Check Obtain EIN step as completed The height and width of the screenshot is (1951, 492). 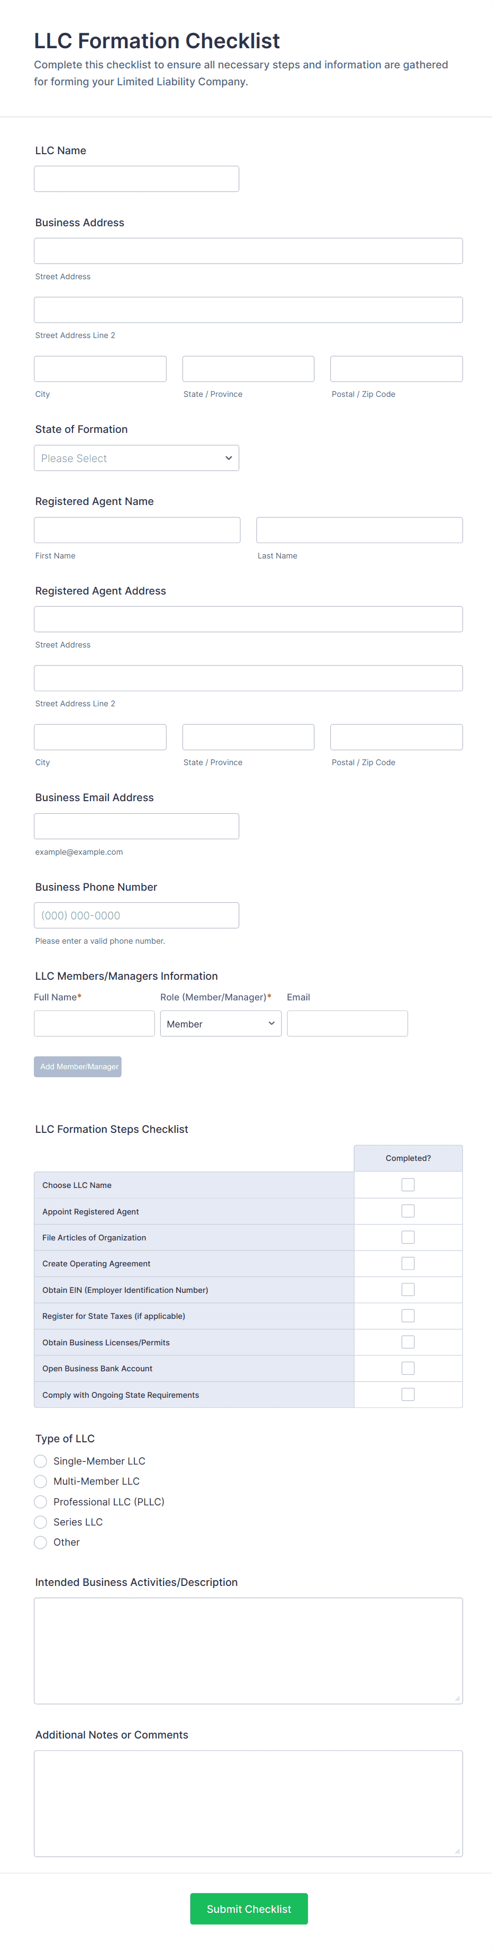[x=407, y=1289]
